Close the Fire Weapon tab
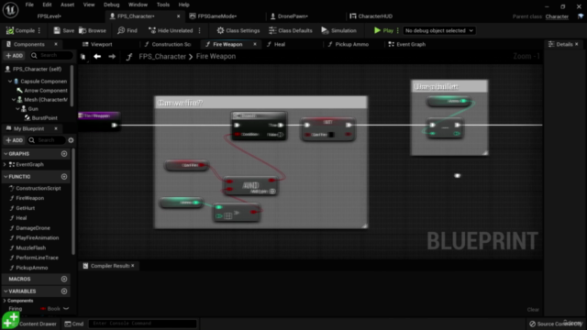The width and height of the screenshot is (587, 330). pos(255,44)
